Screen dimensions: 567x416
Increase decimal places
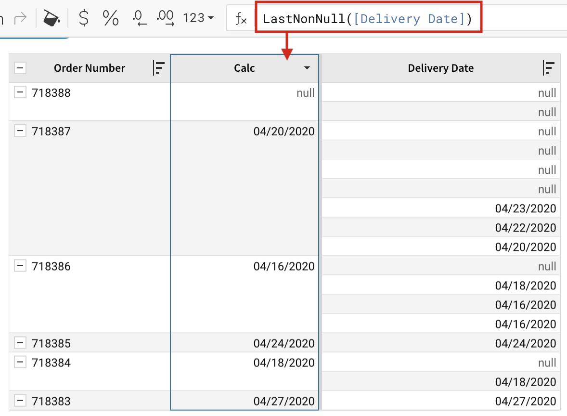(x=166, y=19)
